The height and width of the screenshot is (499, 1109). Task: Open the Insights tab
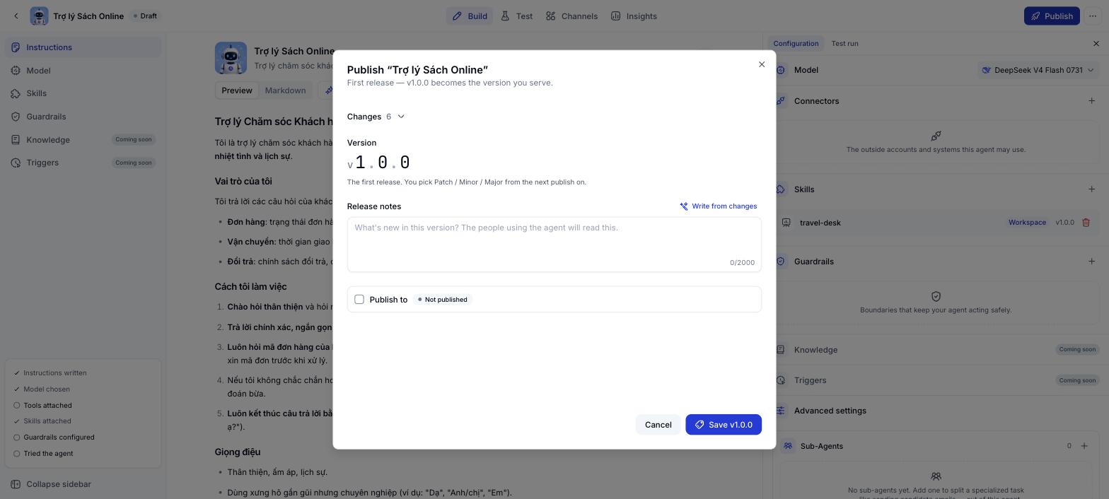click(634, 16)
